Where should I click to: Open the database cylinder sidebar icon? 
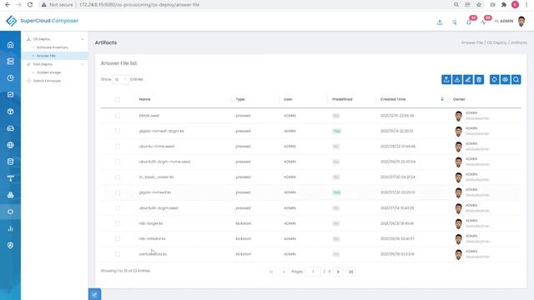11,162
